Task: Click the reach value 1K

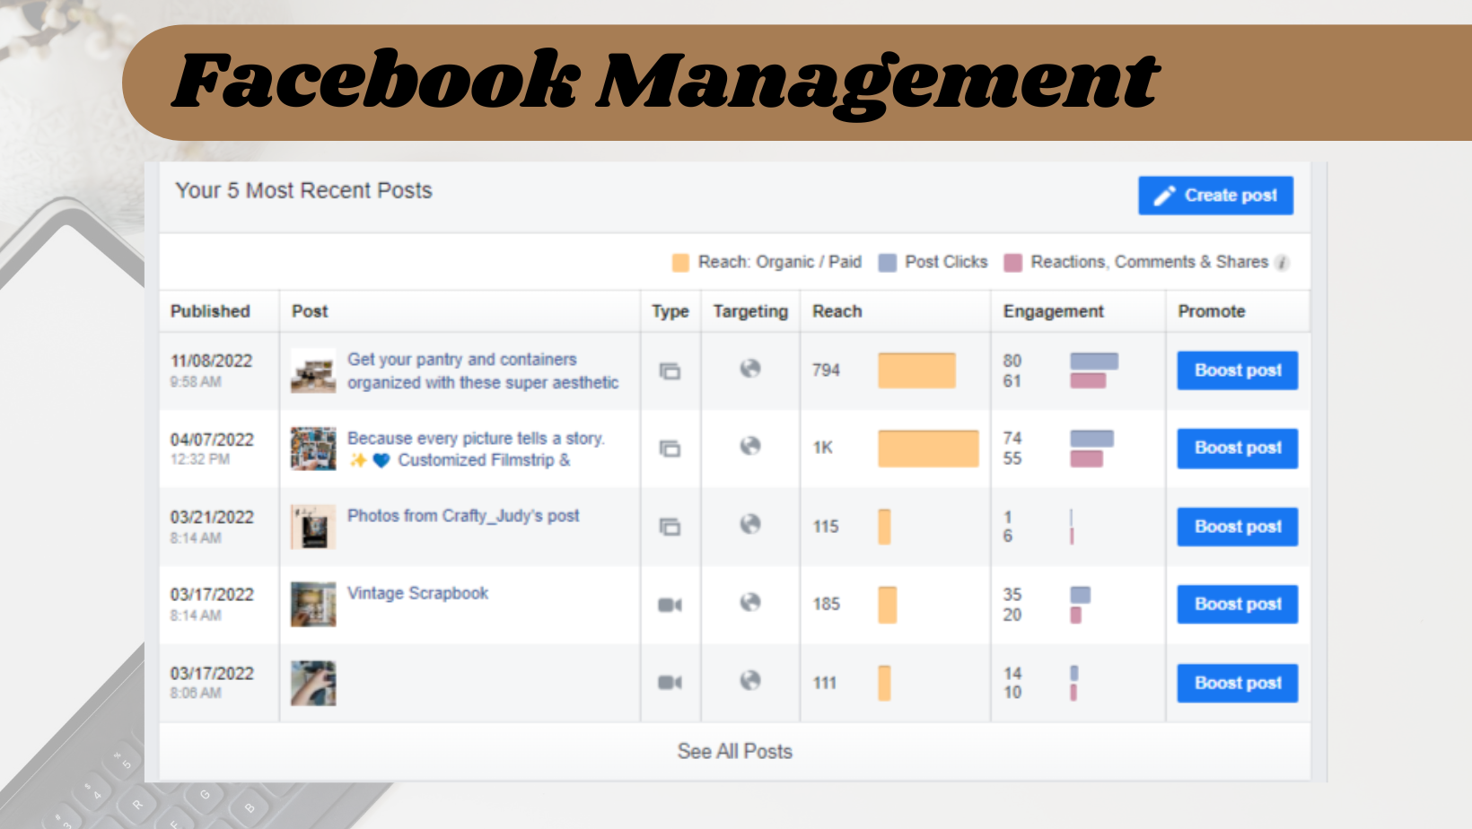Action: coord(822,448)
